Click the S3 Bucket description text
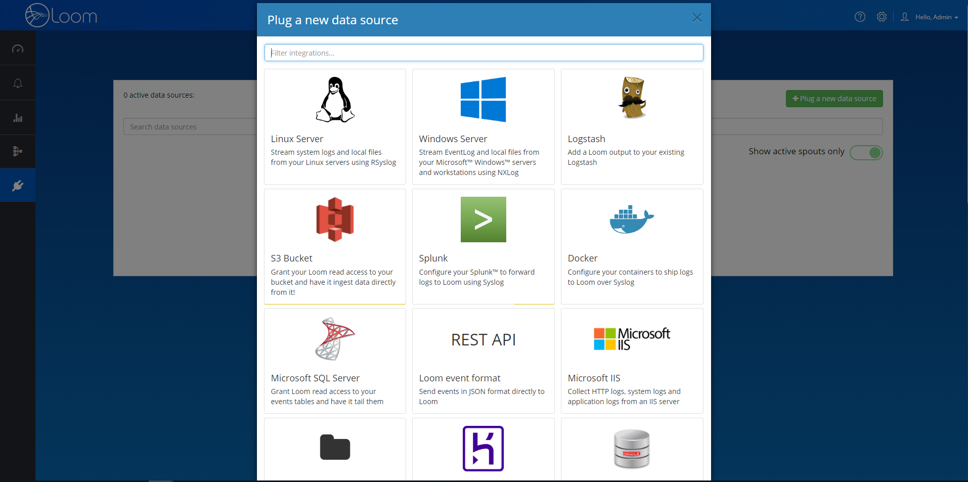This screenshot has width=968, height=482. point(333,282)
